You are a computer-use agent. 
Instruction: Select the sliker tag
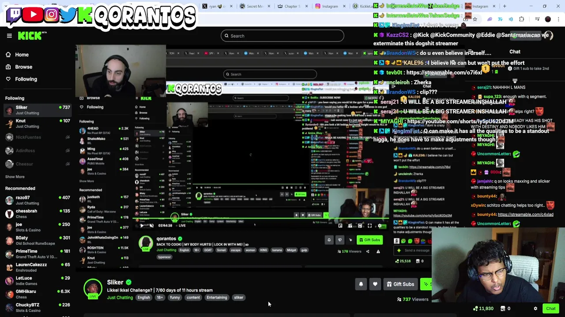click(x=238, y=298)
